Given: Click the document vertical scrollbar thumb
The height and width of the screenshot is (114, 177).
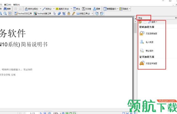Looking at the screenshot, I should pyautogui.click(x=136, y=28).
